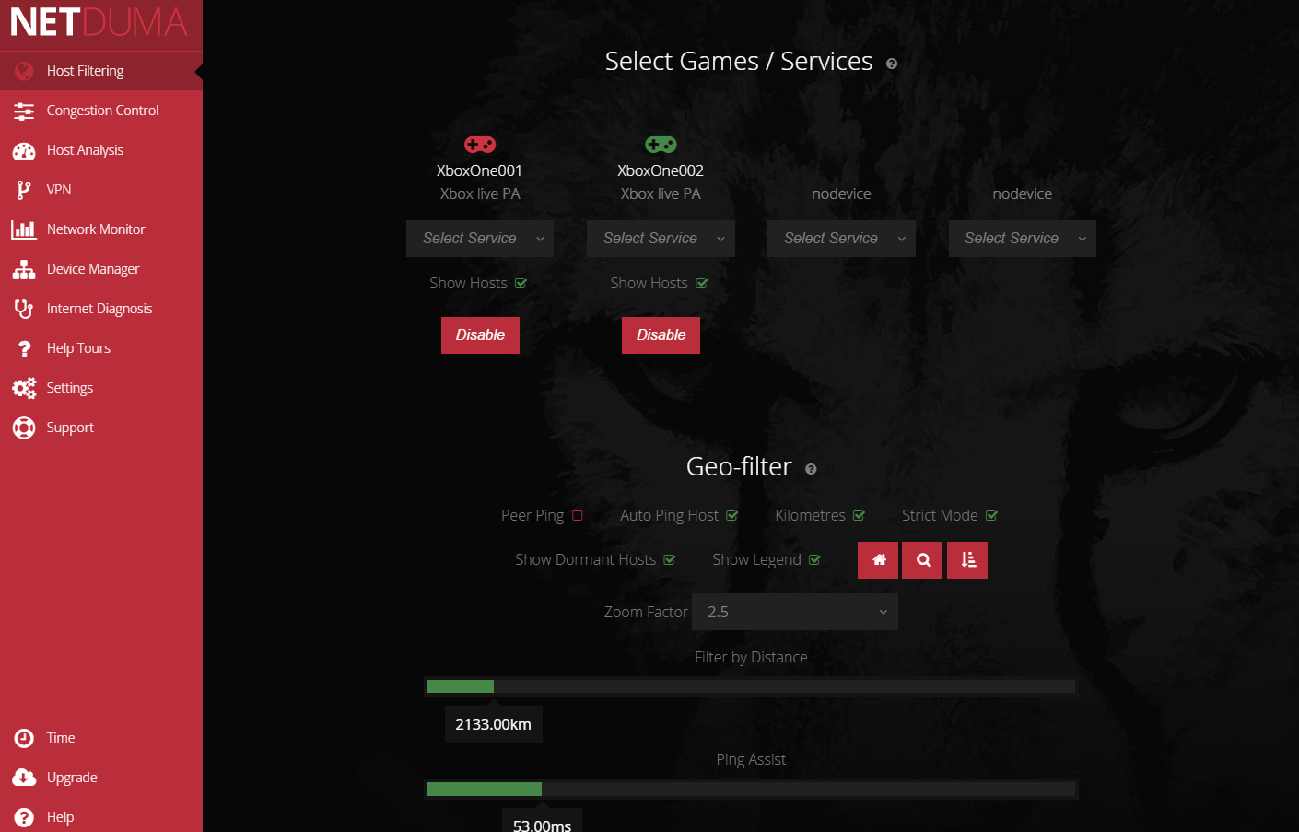Screen dimensions: 1299x832
Task: Disable the XboxOne002 device filter
Action: [661, 335]
